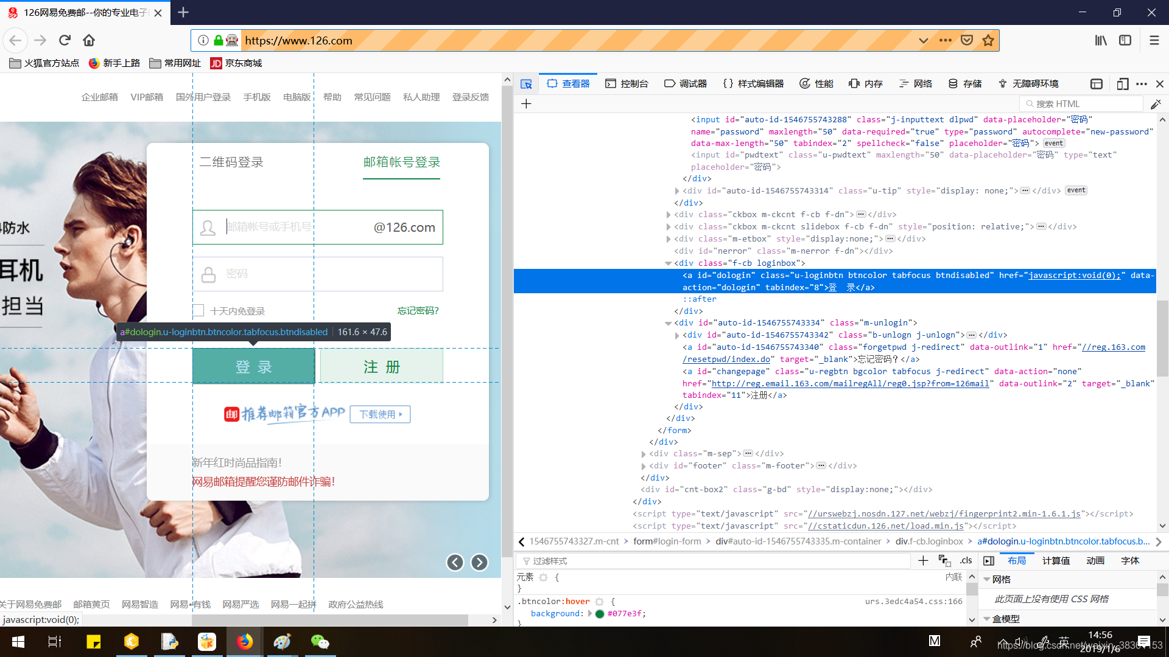
Task: Close the developer tools panel
Action: pos(1160,84)
